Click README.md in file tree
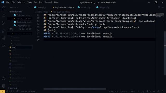The image size is (166, 93). pyautogui.click(x=18, y=81)
